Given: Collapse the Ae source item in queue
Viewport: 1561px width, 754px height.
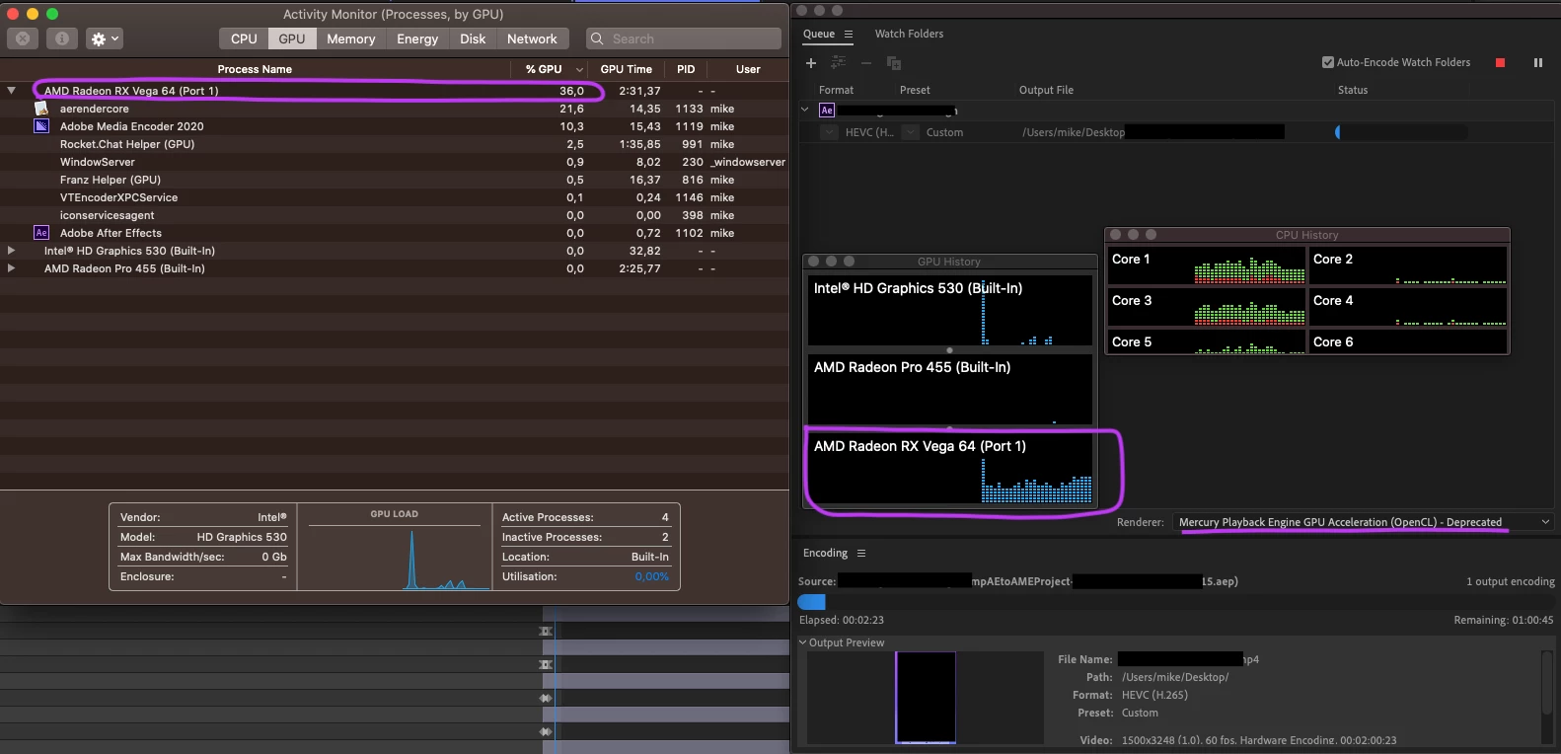Looking at the screenshot, I should [805, 110].
